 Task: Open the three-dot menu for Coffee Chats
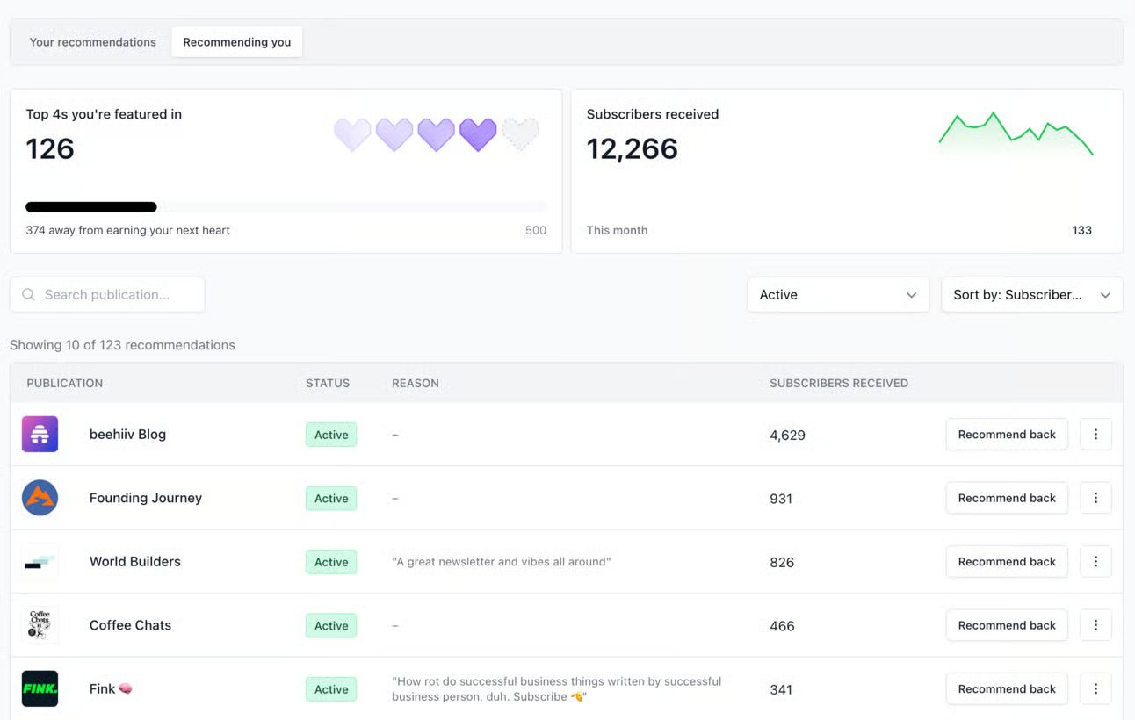point(1095,625)
